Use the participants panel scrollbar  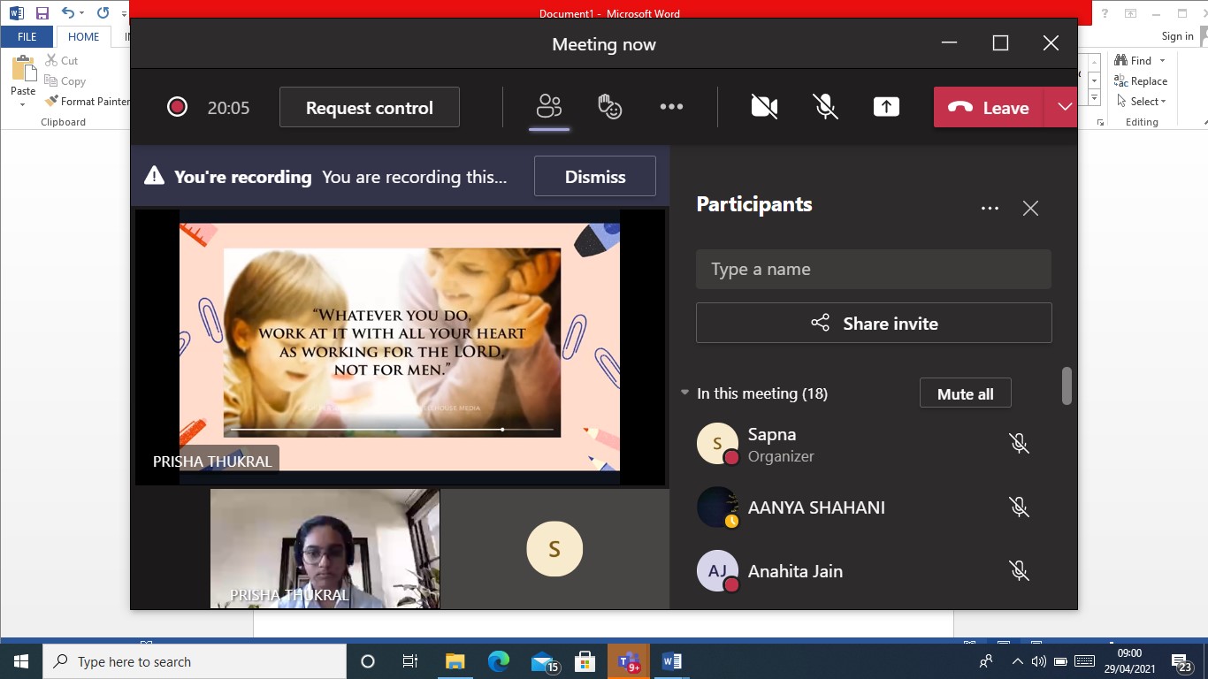(1067, 385)
